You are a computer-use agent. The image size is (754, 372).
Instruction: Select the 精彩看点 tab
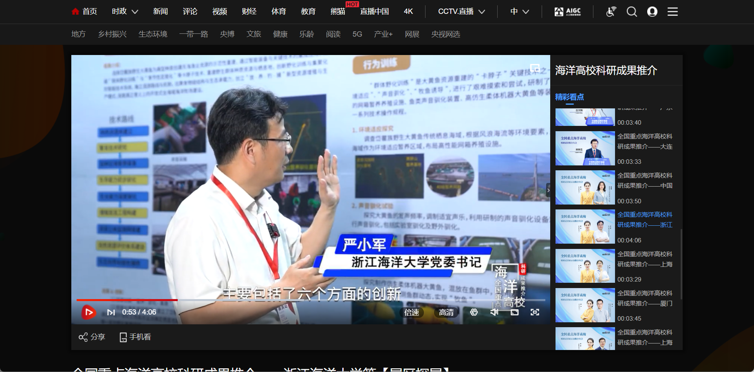[x=569, y=97]
